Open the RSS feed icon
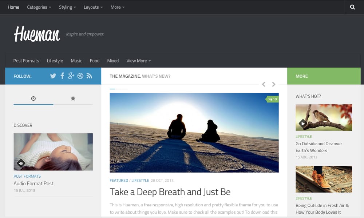 [89, 76]
